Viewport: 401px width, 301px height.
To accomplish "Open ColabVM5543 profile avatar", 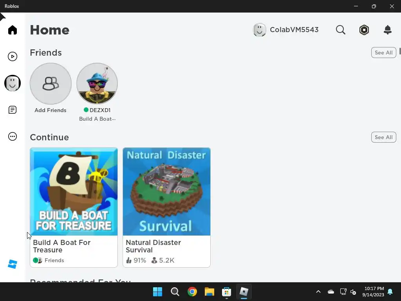I will tap(259, 30).
